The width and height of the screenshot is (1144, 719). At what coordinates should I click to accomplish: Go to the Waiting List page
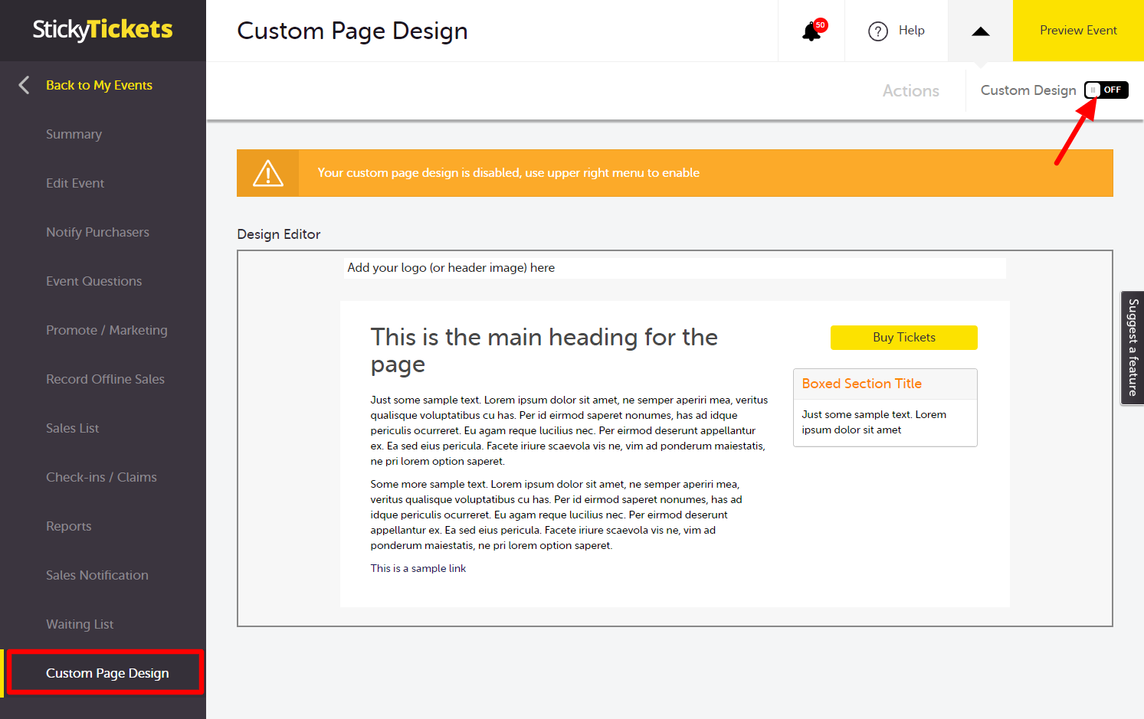click(x=80, y=624)
